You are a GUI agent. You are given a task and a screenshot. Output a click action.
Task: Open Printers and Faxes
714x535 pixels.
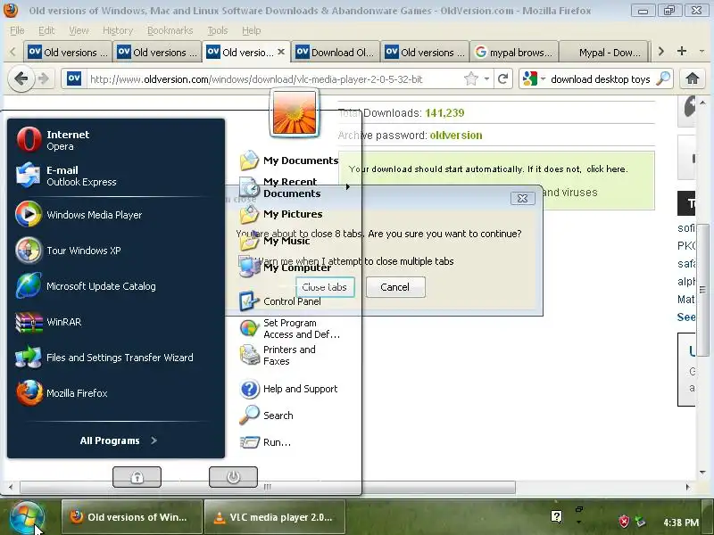tap(278, 355)
